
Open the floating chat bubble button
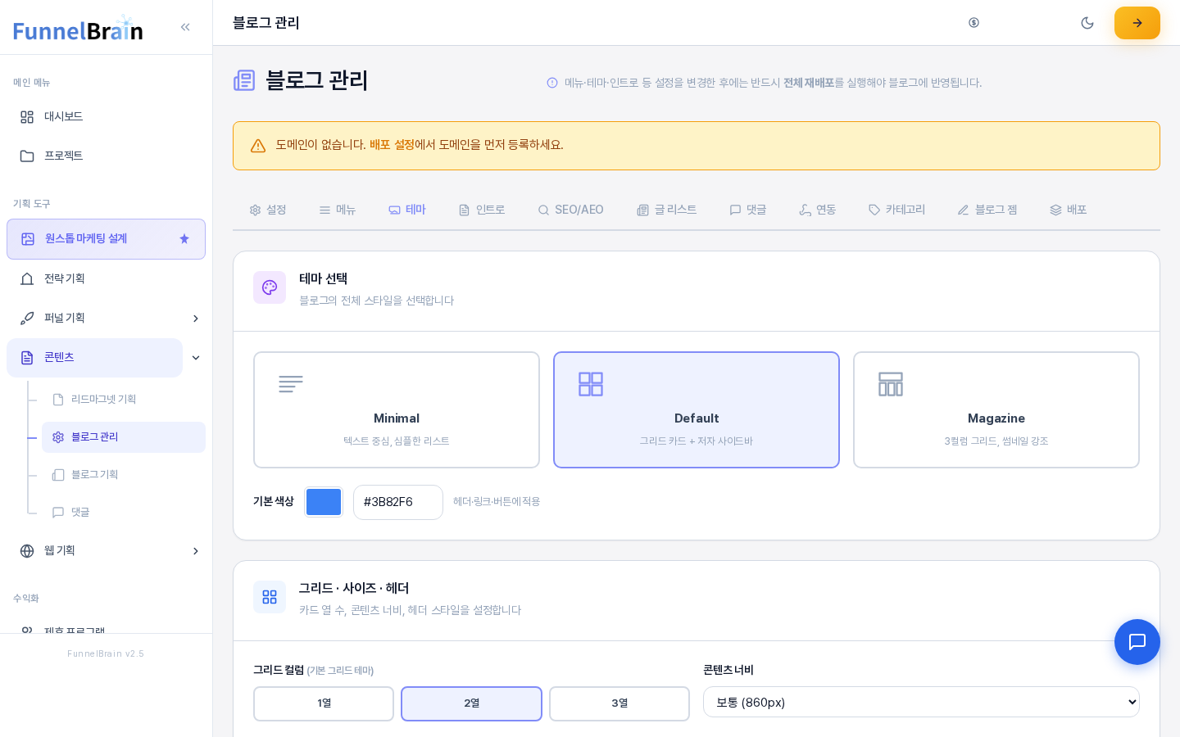(1137, 642)
